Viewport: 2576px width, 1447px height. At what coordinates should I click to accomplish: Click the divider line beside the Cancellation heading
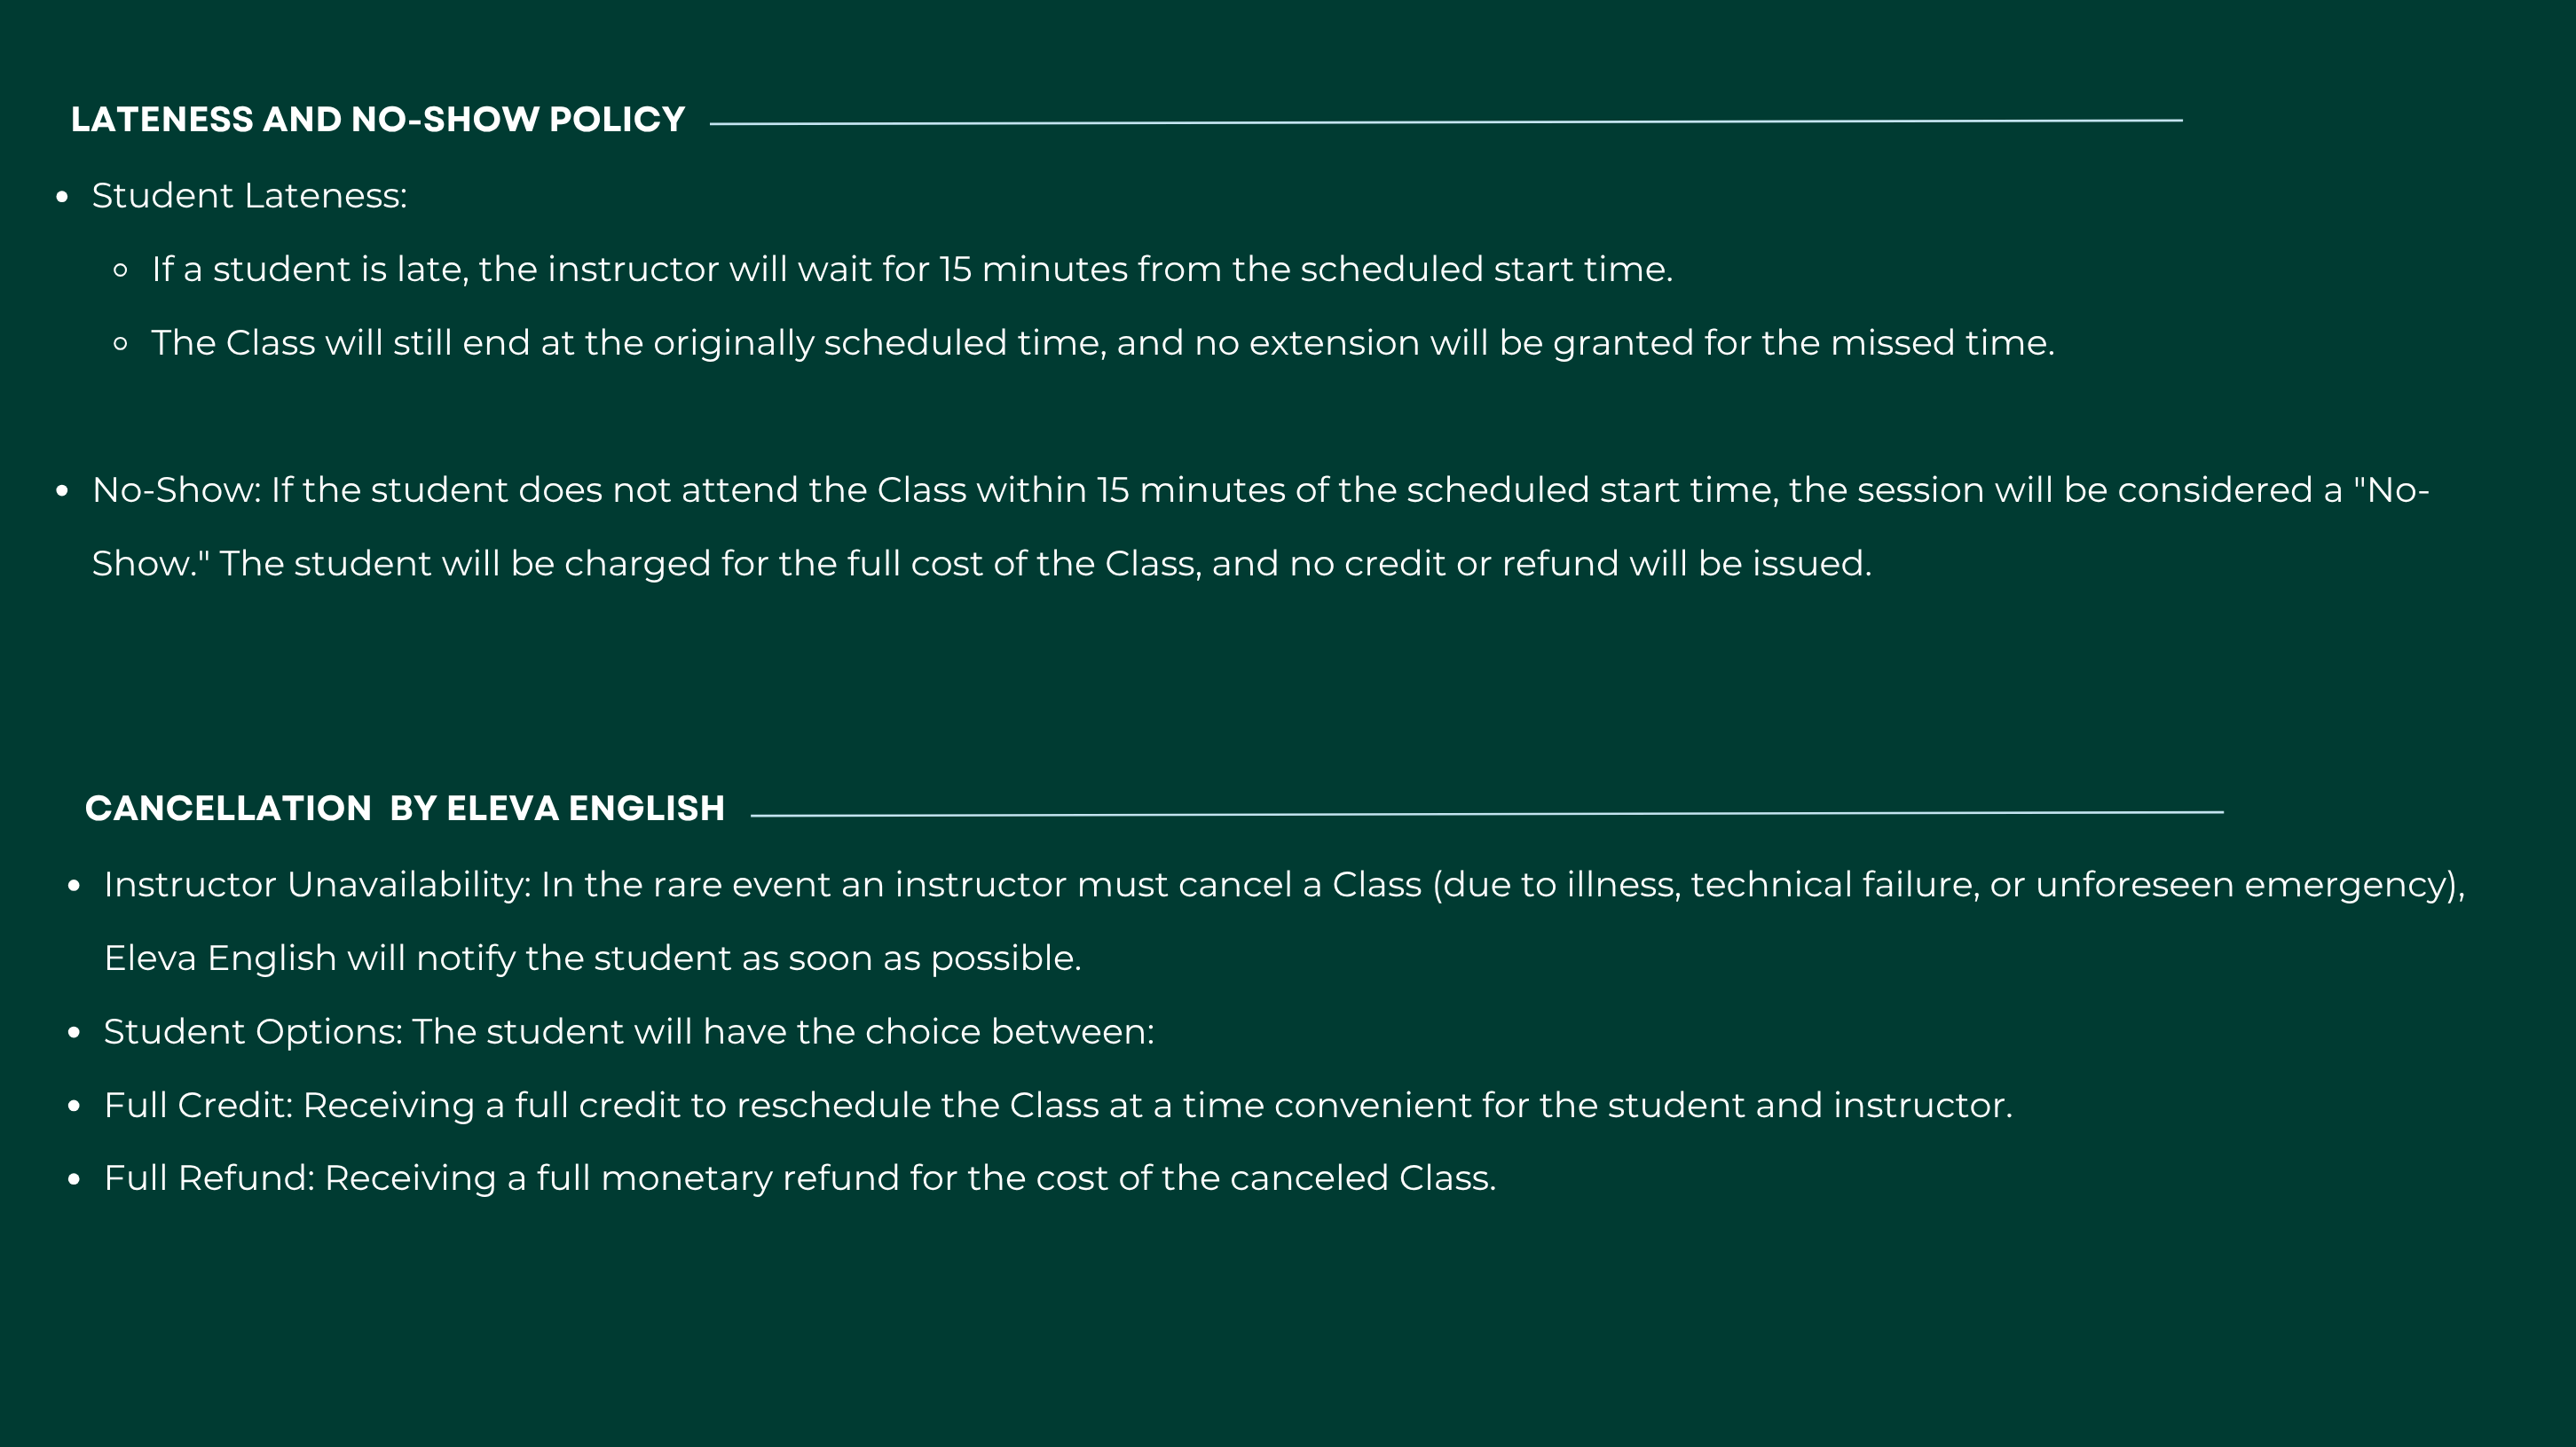pyautogui.click(x=1486, y=813)
